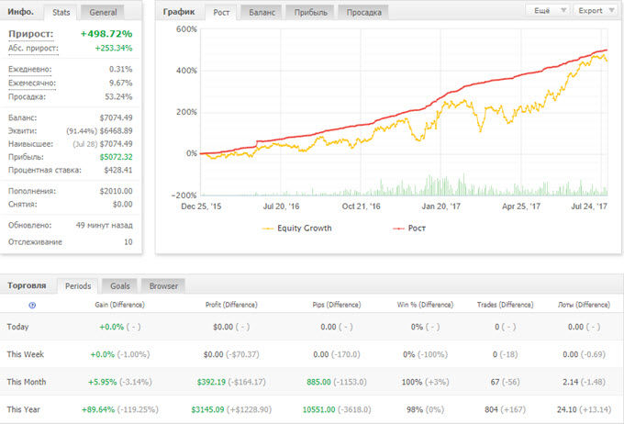Toggle the red Рост series in legend
Screen dimensions: 624x424
point(409,229)
